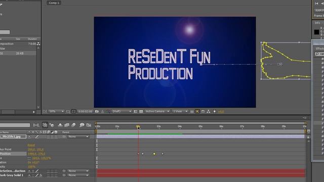The image size is (324, 182).
Task: Click the pick whip for ReSeDen...duction layer
Action: coord(64,171)
